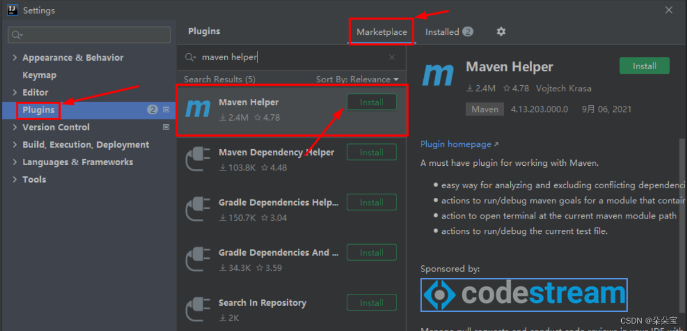Screen dimensions: 687x331
Task: Expand the Appearance & Behavior section
Action: point(15,58)
